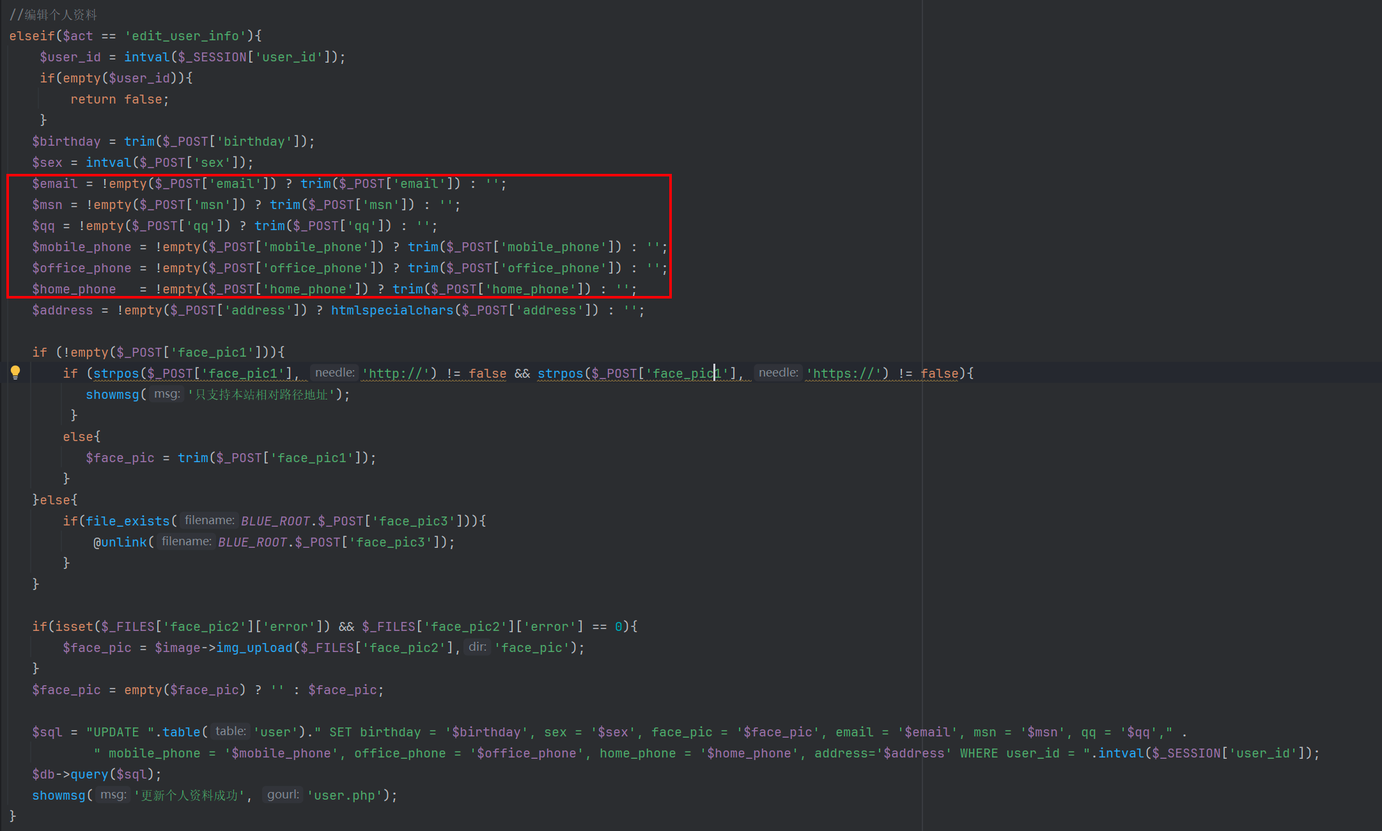The width and height of the screenshot is (1382, 831).
Task: Click the first strpos call on the lightbulb line
Action: (116, 373)
